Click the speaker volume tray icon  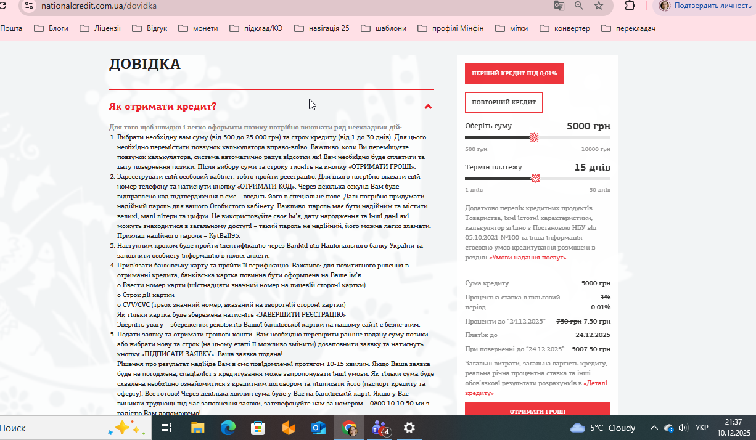point(683,428)
